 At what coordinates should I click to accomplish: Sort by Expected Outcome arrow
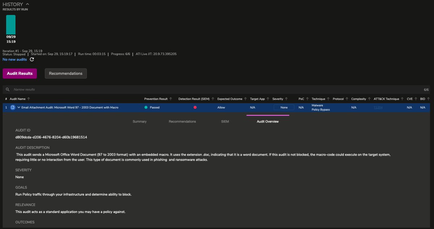click(x=245, y=99)
